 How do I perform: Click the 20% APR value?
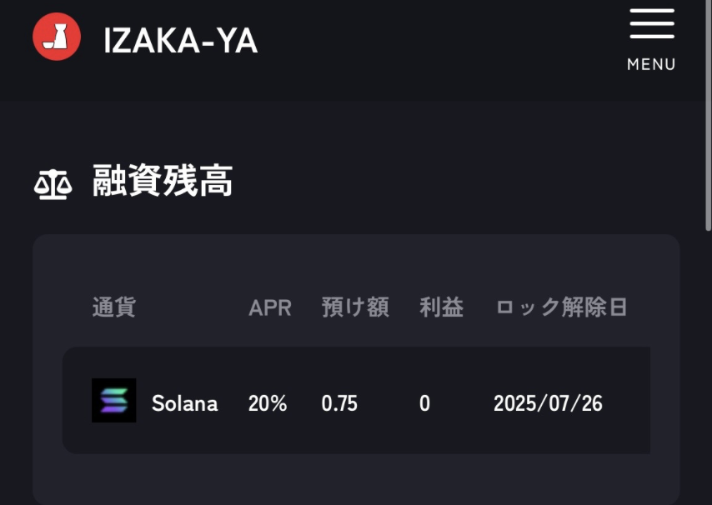pyautogui.click(x=268, y=403)
